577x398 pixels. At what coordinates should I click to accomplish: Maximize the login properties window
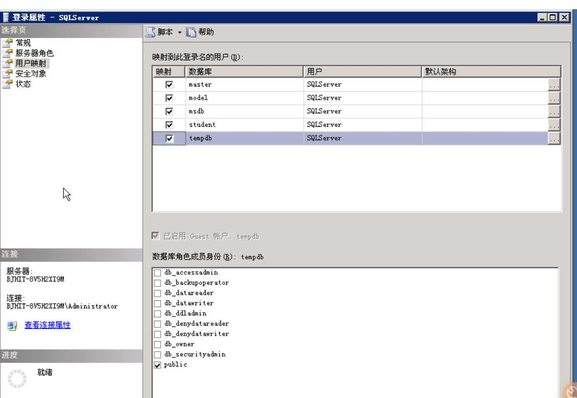point(553,17)
